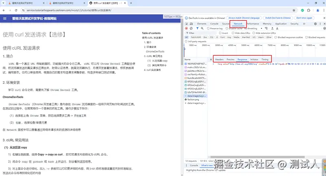This screenshot has width=326, height=176.
Task: Open the Security panel
Action: tap(294, 24)
